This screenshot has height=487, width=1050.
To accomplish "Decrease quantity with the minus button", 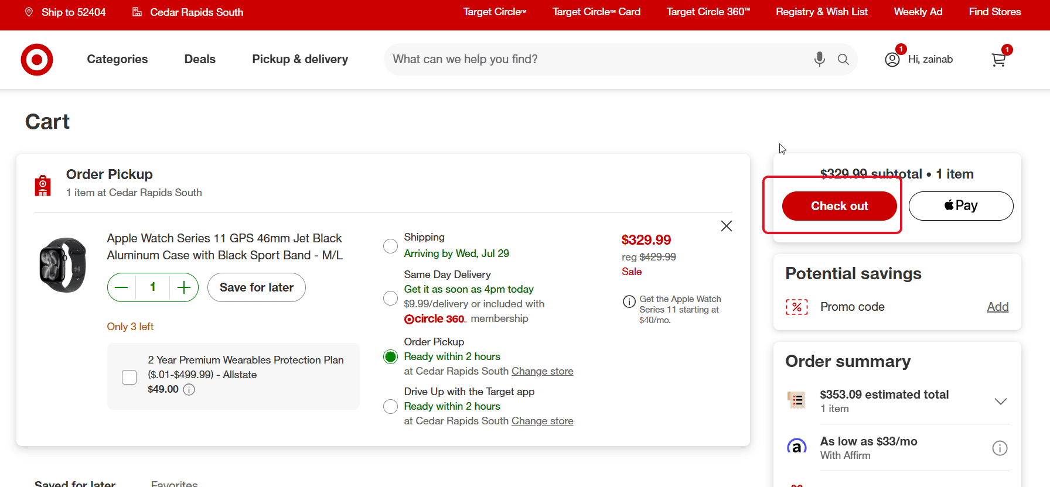I will coord(121,287).
